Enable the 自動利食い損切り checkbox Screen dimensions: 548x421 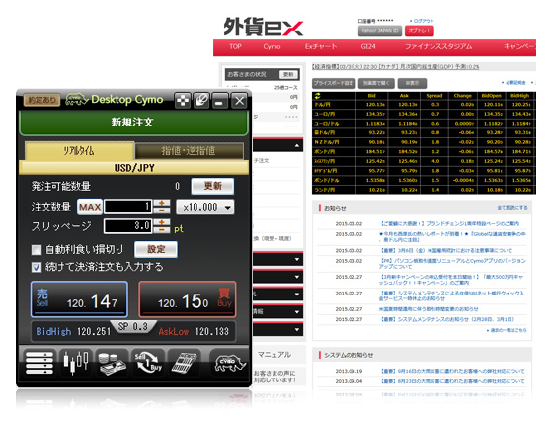coord(37,250)
